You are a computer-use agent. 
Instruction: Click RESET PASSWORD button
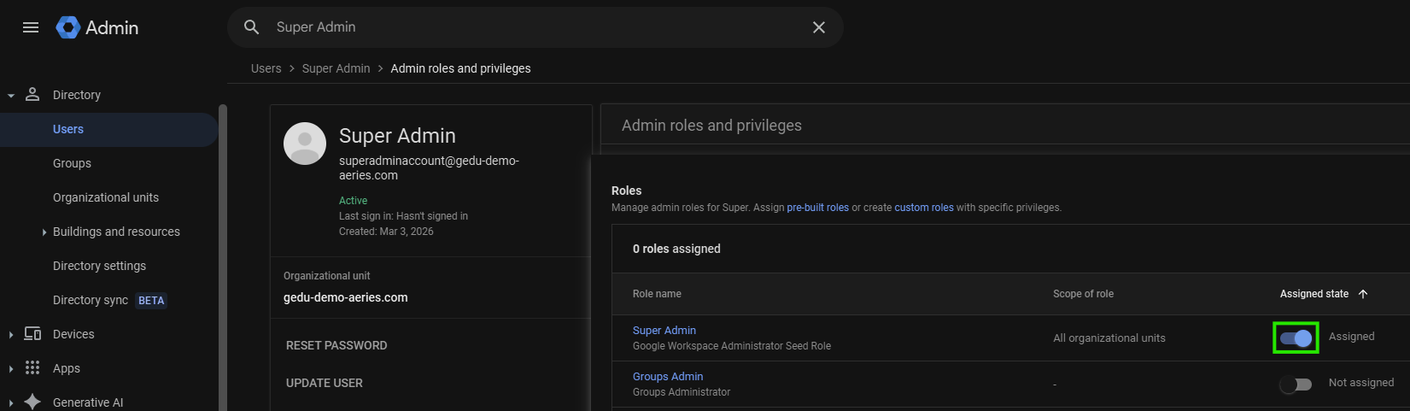(336, 345)
